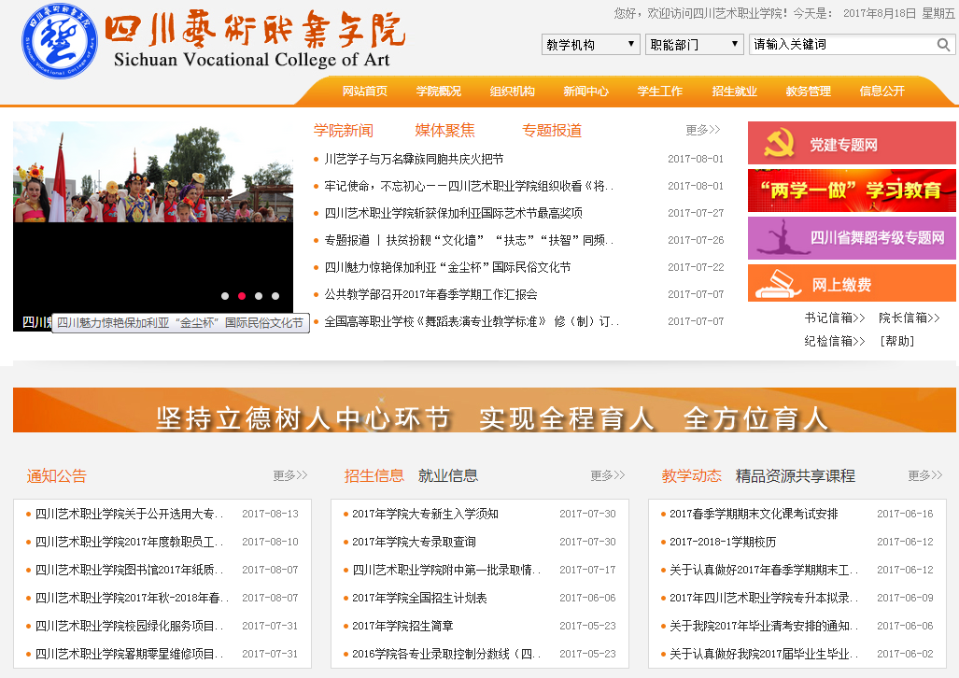Open the 党建专题网 banner with party emblem
The width and height of the screenshot is (959, 678).
[x=852, y=144]
